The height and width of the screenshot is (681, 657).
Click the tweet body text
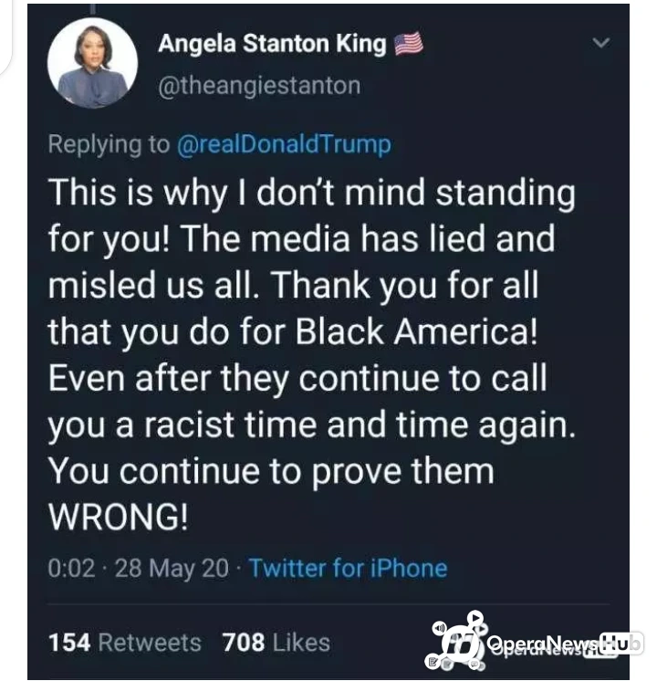(312, 354)
